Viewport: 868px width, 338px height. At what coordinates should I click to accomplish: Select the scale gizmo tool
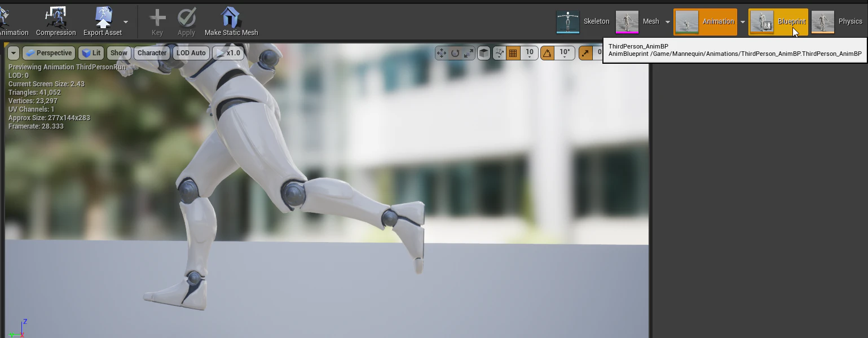click(x=469, y=53)
